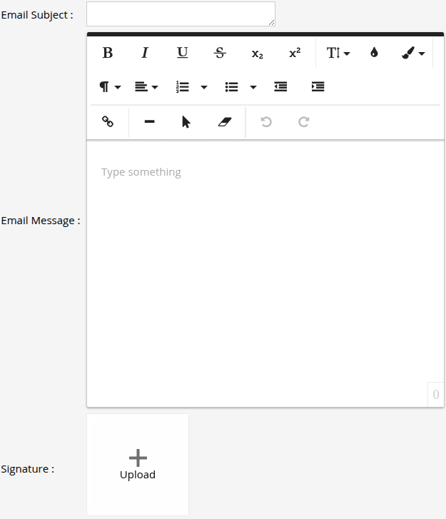
Task: Click the superscript icon
Action: tap(295, 53)
